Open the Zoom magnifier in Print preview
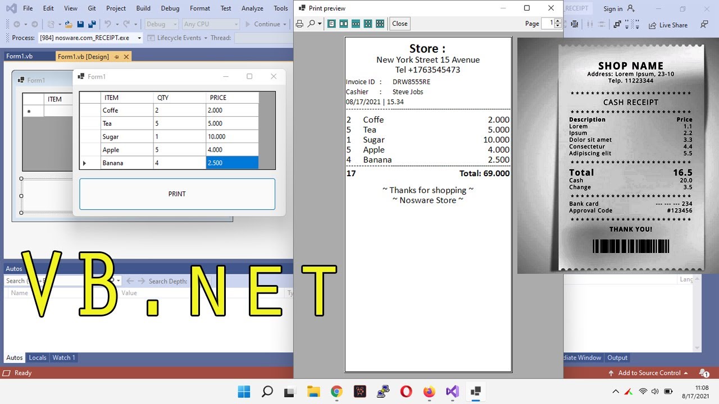This screenshot has width=719, height=404. 311,24
